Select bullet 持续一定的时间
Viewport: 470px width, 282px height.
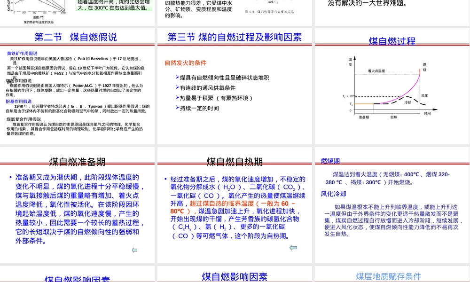(197, 108)
